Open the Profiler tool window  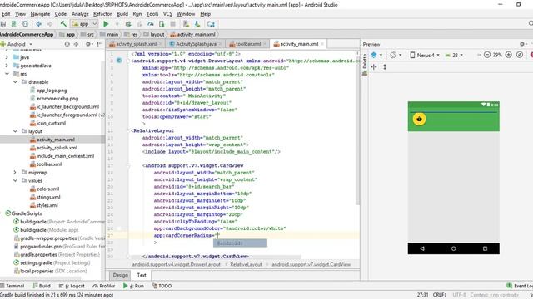[x=104, y=286]
